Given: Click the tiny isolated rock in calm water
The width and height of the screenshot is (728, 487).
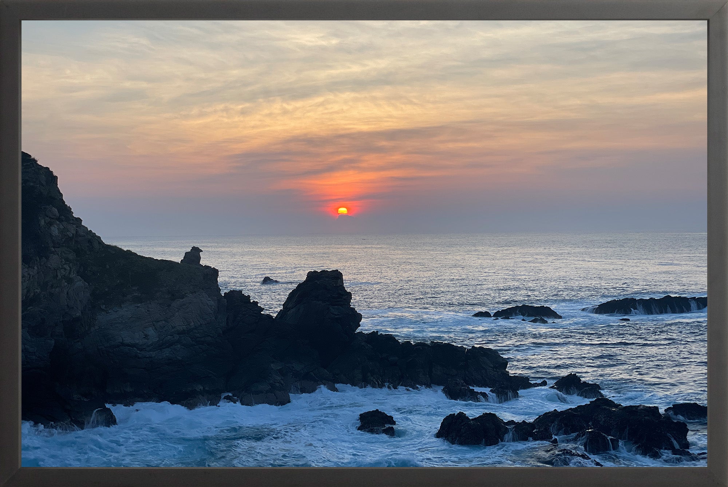Looking at the screenshot, I should (x=270, y=280).
